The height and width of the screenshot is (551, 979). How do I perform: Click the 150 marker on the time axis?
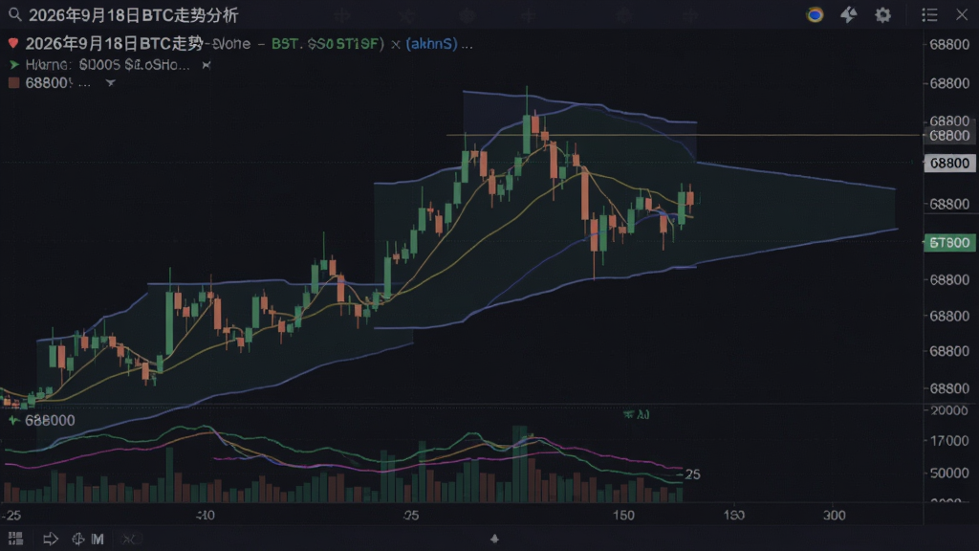[623, 515]
